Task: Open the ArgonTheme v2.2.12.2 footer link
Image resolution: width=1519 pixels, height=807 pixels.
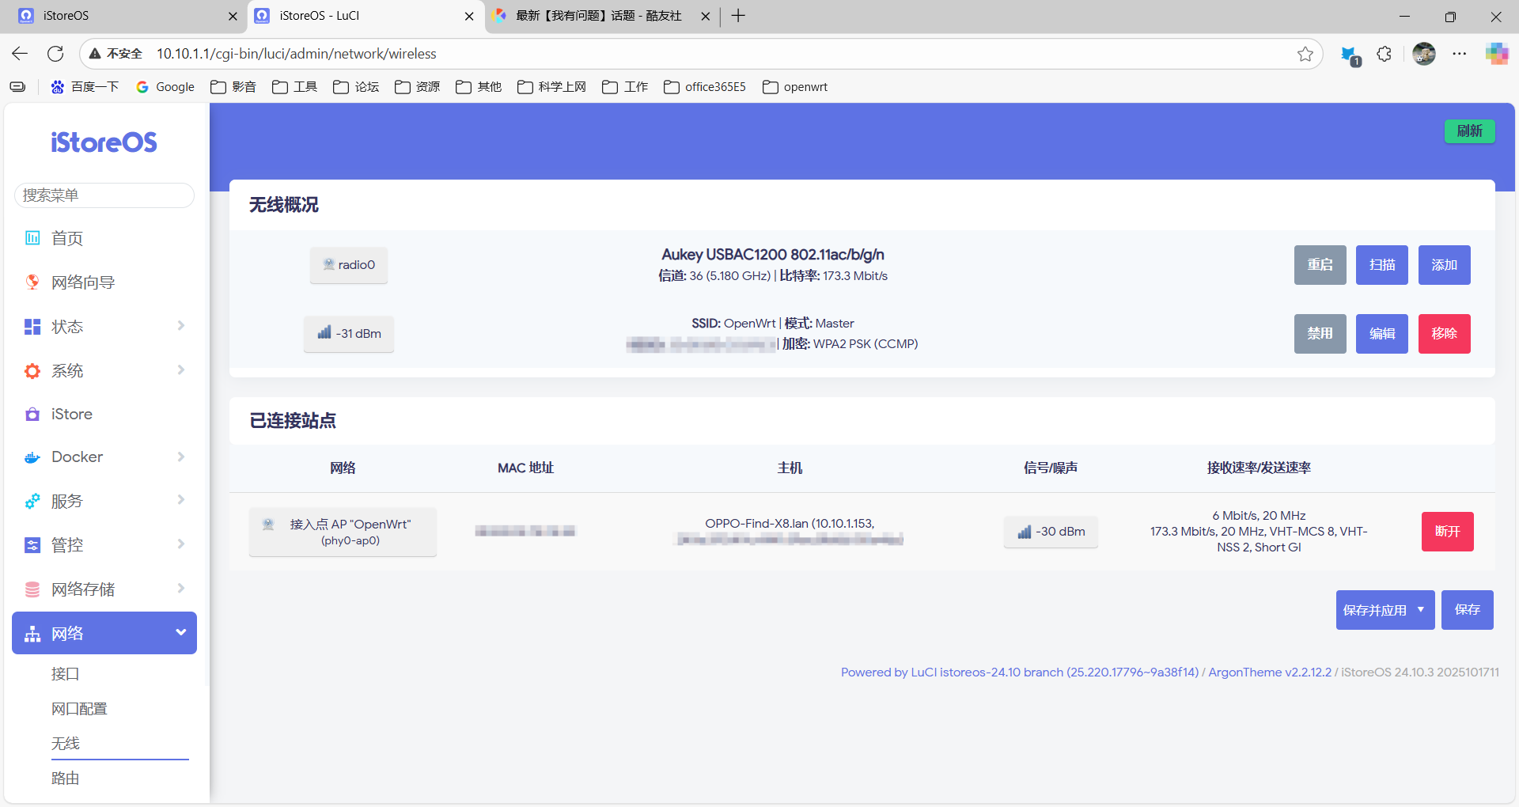Action: point(1269,672)
